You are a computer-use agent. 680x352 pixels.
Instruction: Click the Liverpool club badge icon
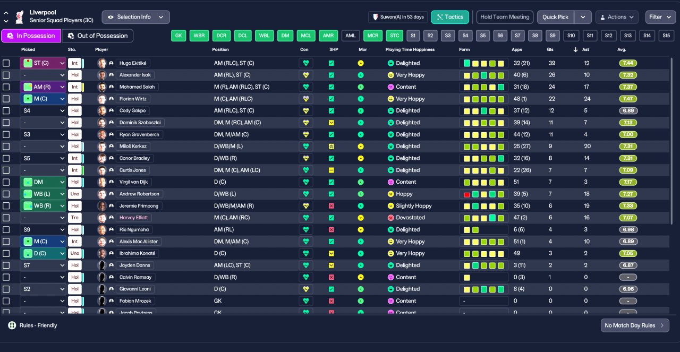click(x=20, y=16)
